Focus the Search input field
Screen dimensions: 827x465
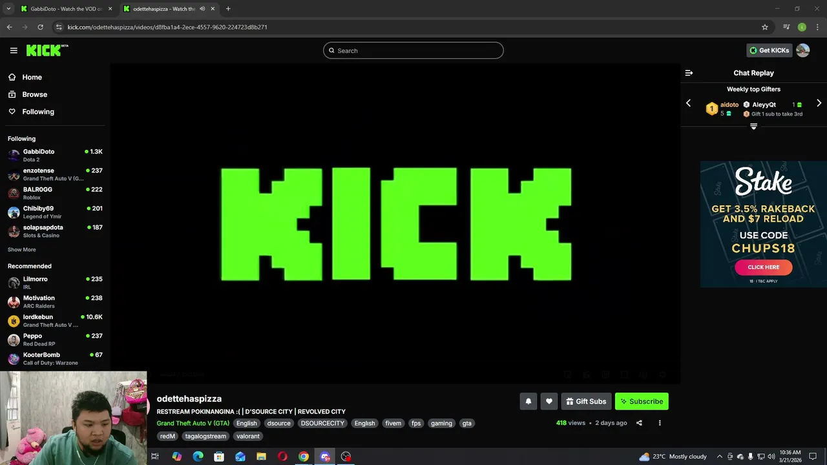[x=413, y=50]
